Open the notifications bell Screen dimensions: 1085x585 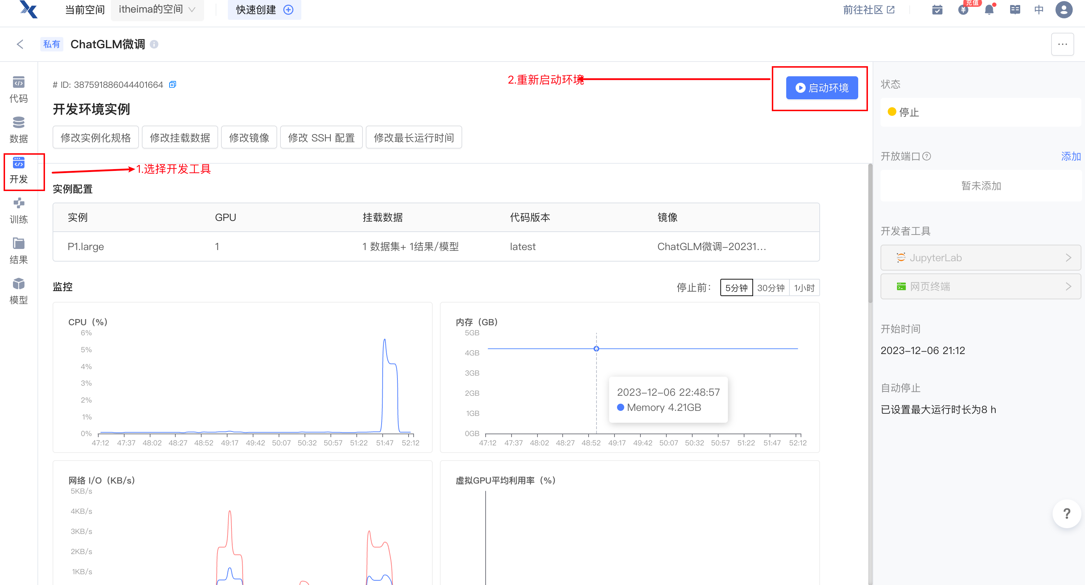tap(989, 10)
